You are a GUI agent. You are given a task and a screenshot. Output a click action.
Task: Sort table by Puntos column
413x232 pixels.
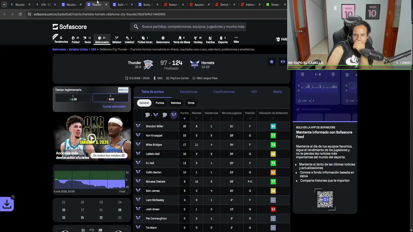(185, 115)
